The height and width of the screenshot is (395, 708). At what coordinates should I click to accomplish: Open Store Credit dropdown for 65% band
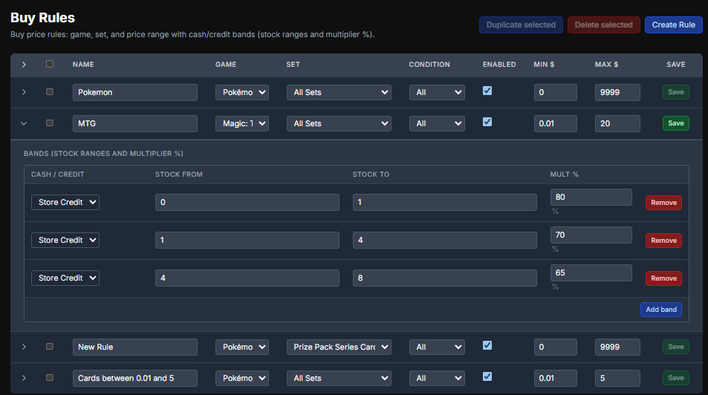click(x=65, y=278)
